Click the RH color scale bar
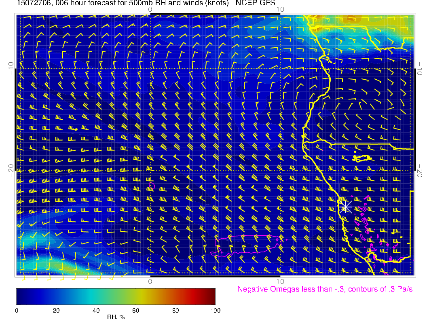Image resolution: width=427 pixels, height=330 pixels. [x=116, y=296]
